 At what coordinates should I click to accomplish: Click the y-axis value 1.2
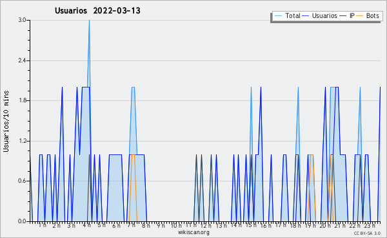[22, 141]
